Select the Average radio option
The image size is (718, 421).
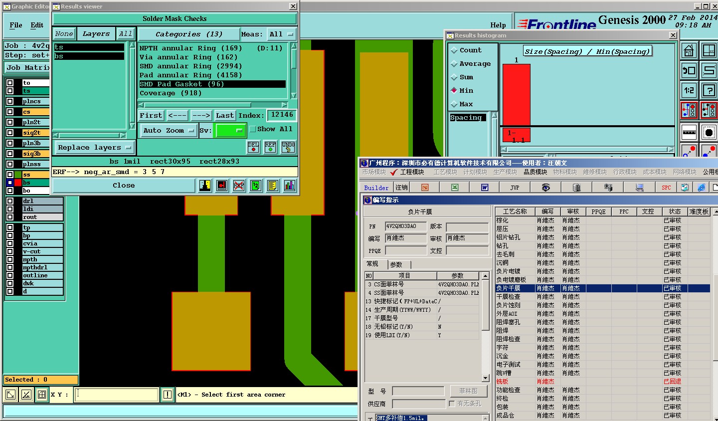pos(454,64)
